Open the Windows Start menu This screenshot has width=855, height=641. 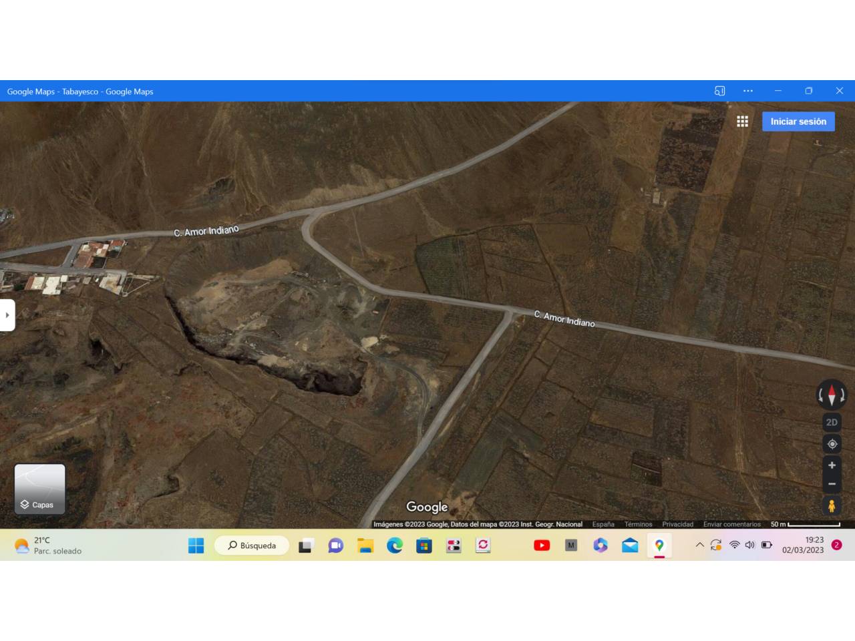coord(196,546)
